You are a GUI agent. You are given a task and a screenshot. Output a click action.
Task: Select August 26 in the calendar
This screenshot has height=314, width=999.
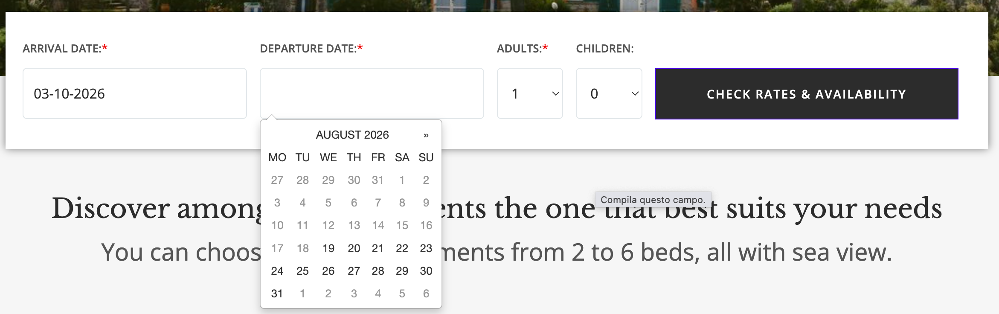(328, 271)
